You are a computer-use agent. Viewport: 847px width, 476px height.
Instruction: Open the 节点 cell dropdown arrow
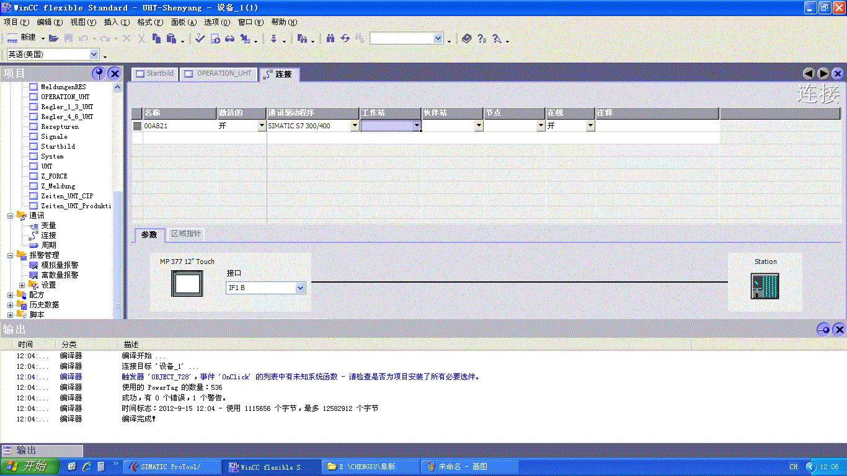point(541,126)
